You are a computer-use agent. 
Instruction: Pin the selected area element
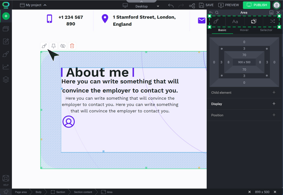(54, 46)
